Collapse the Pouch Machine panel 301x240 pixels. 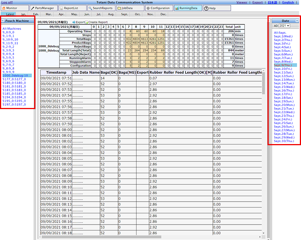coord(3,21)
